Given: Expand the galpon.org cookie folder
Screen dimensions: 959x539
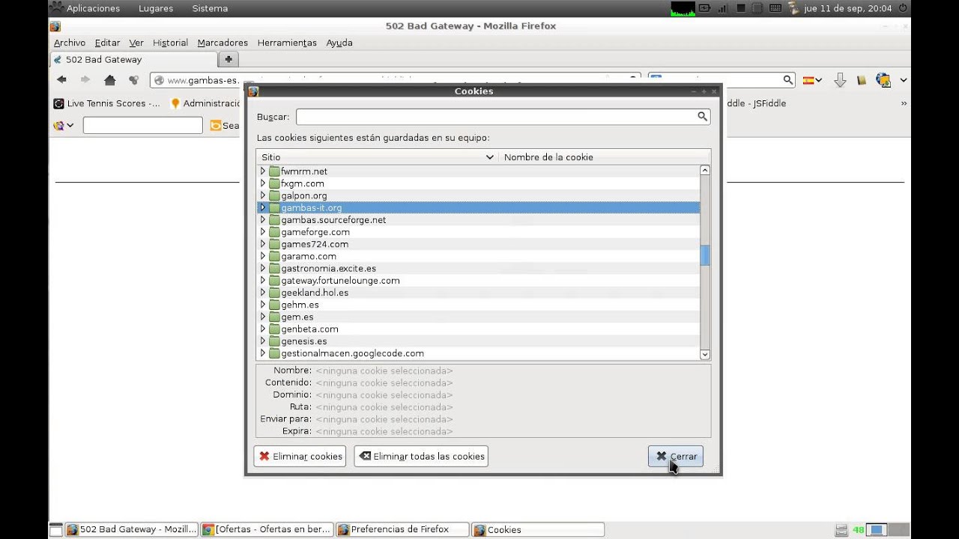Looking at the screenshot, I should (262, 195).
